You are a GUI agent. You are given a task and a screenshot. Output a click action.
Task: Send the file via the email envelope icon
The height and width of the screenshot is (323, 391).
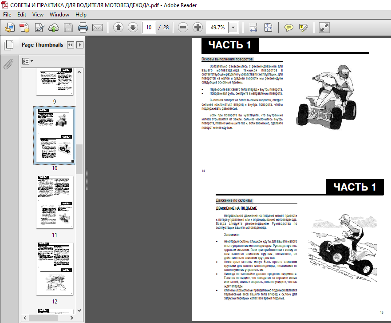point(98,28)
